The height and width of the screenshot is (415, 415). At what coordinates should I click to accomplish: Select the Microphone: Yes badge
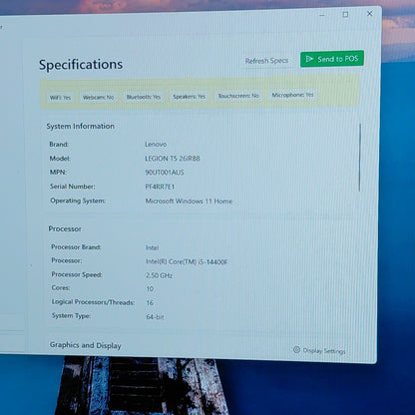292,95
